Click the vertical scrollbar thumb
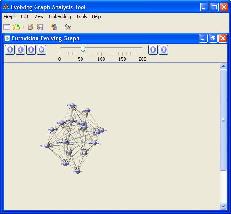This screenshot has width=231, height=214. point(223,120)
